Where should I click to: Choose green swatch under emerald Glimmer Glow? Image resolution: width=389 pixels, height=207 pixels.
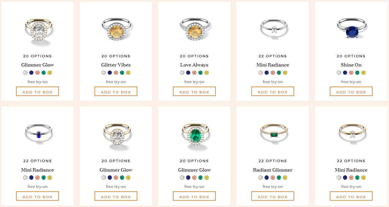click(200, 178)
